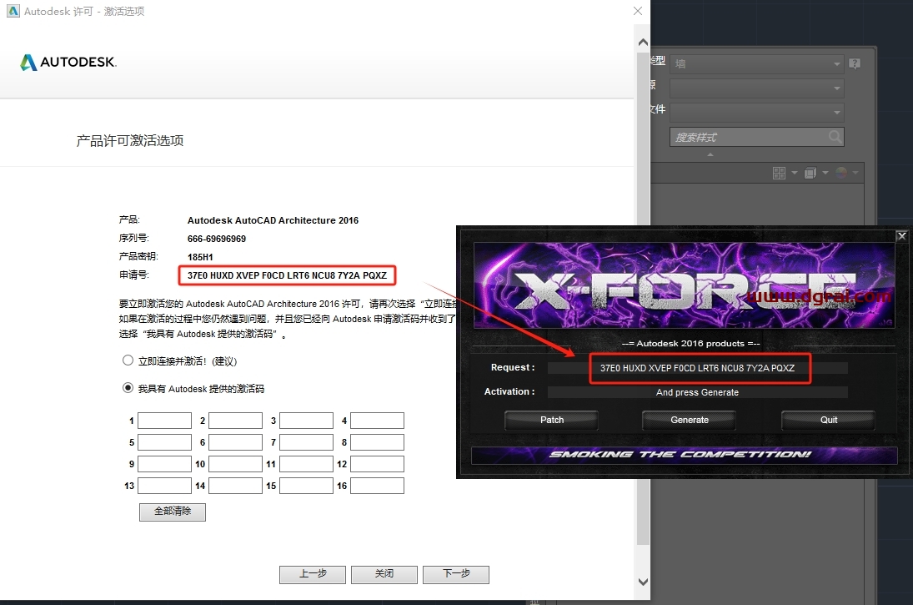Select "立即连接并激活" radio option
Viewport: 913px width, 605px height.
coord(128,361)
